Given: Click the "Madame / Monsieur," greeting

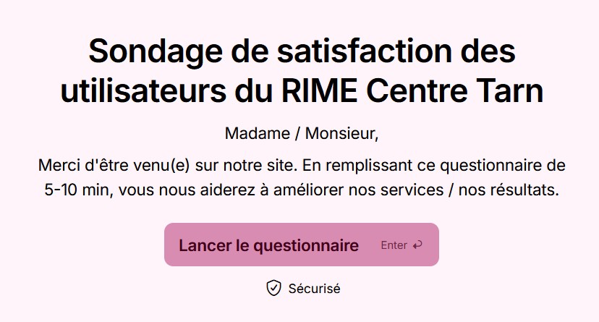Looking at the screenshot, I should [x=302, y=134].
